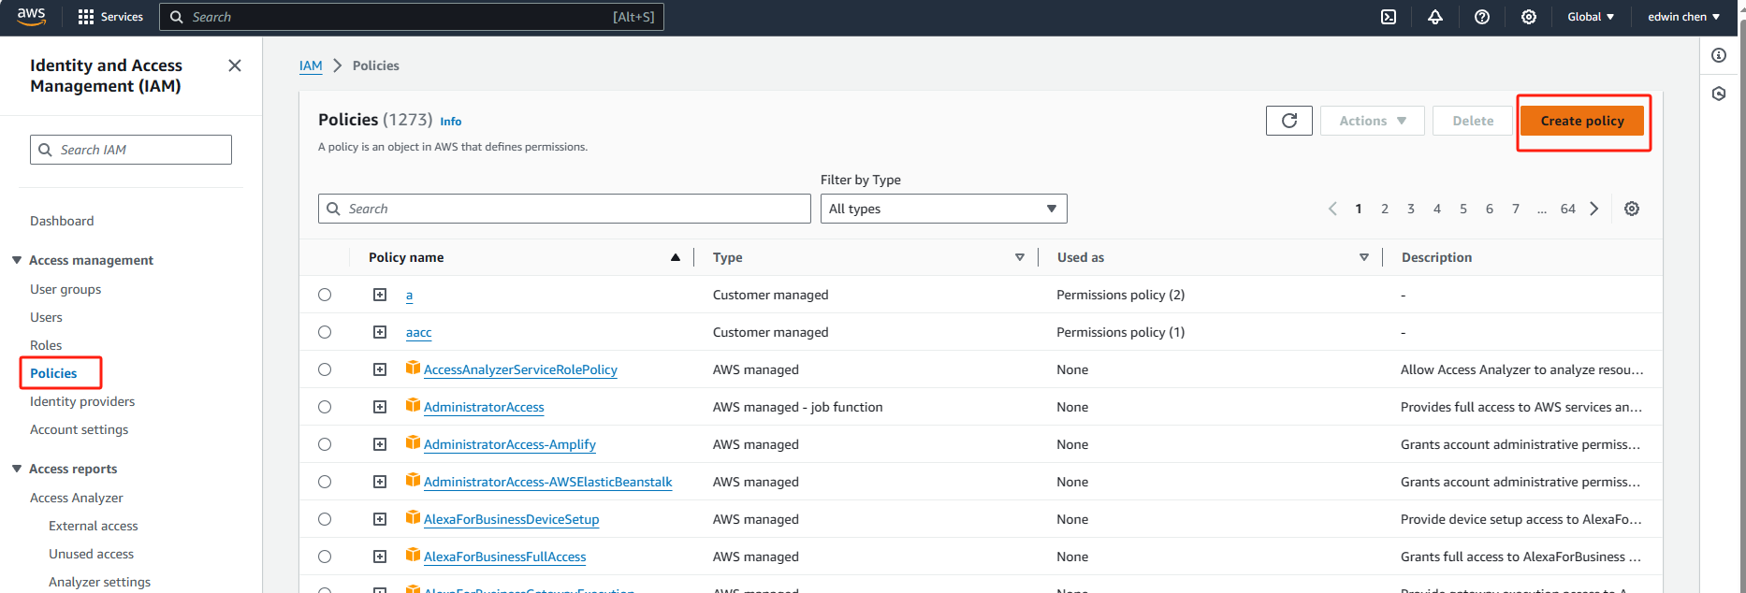This screenshot has height=593, width=1746.
Task: Expand row for AccessAnalyzerServiceRolePolicy
Action: (380, 369)
